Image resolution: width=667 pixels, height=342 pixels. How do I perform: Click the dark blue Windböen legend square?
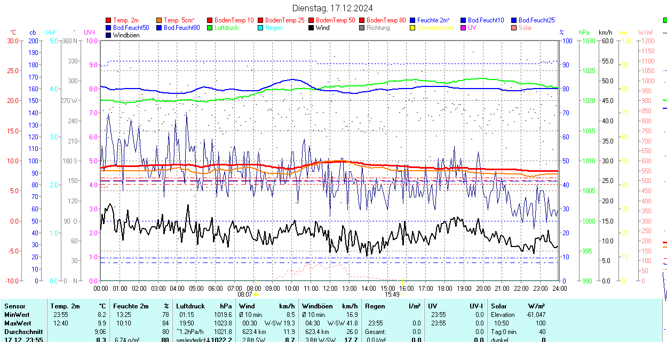(109, 35)
